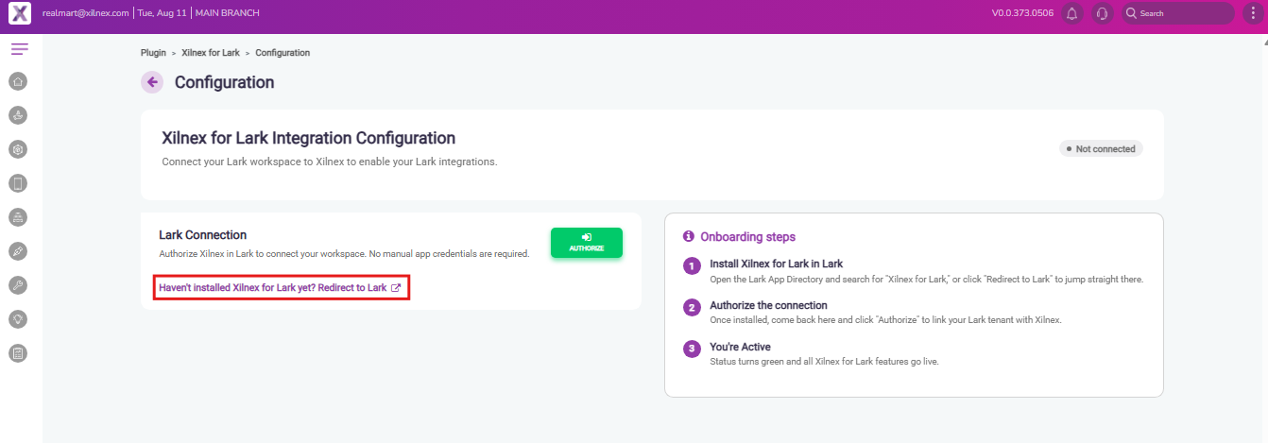Click the 'Tue, Aug 11' date text
Image resolution: width=1268 pixels, height=443 pixels.
coord(162,13)
